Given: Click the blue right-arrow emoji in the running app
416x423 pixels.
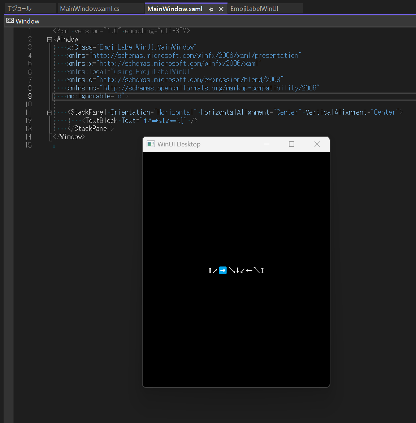Looking at the screenshot, I should click(x=222, y=270).
